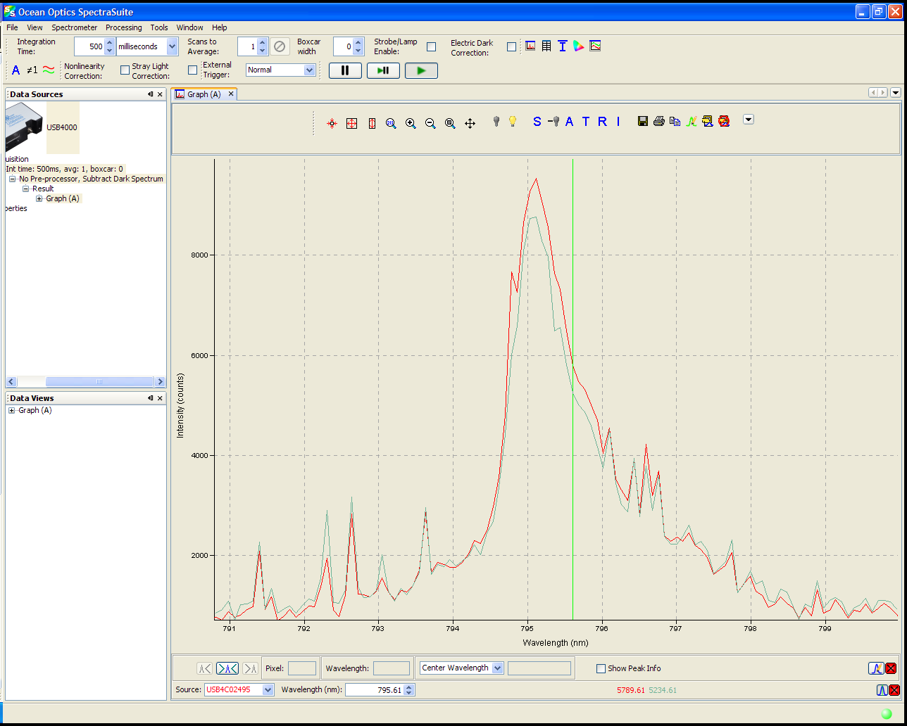This screenshot has width=907, height=726.
Task: Switch to Reflection mode via blue R
Action: [602, 121]
